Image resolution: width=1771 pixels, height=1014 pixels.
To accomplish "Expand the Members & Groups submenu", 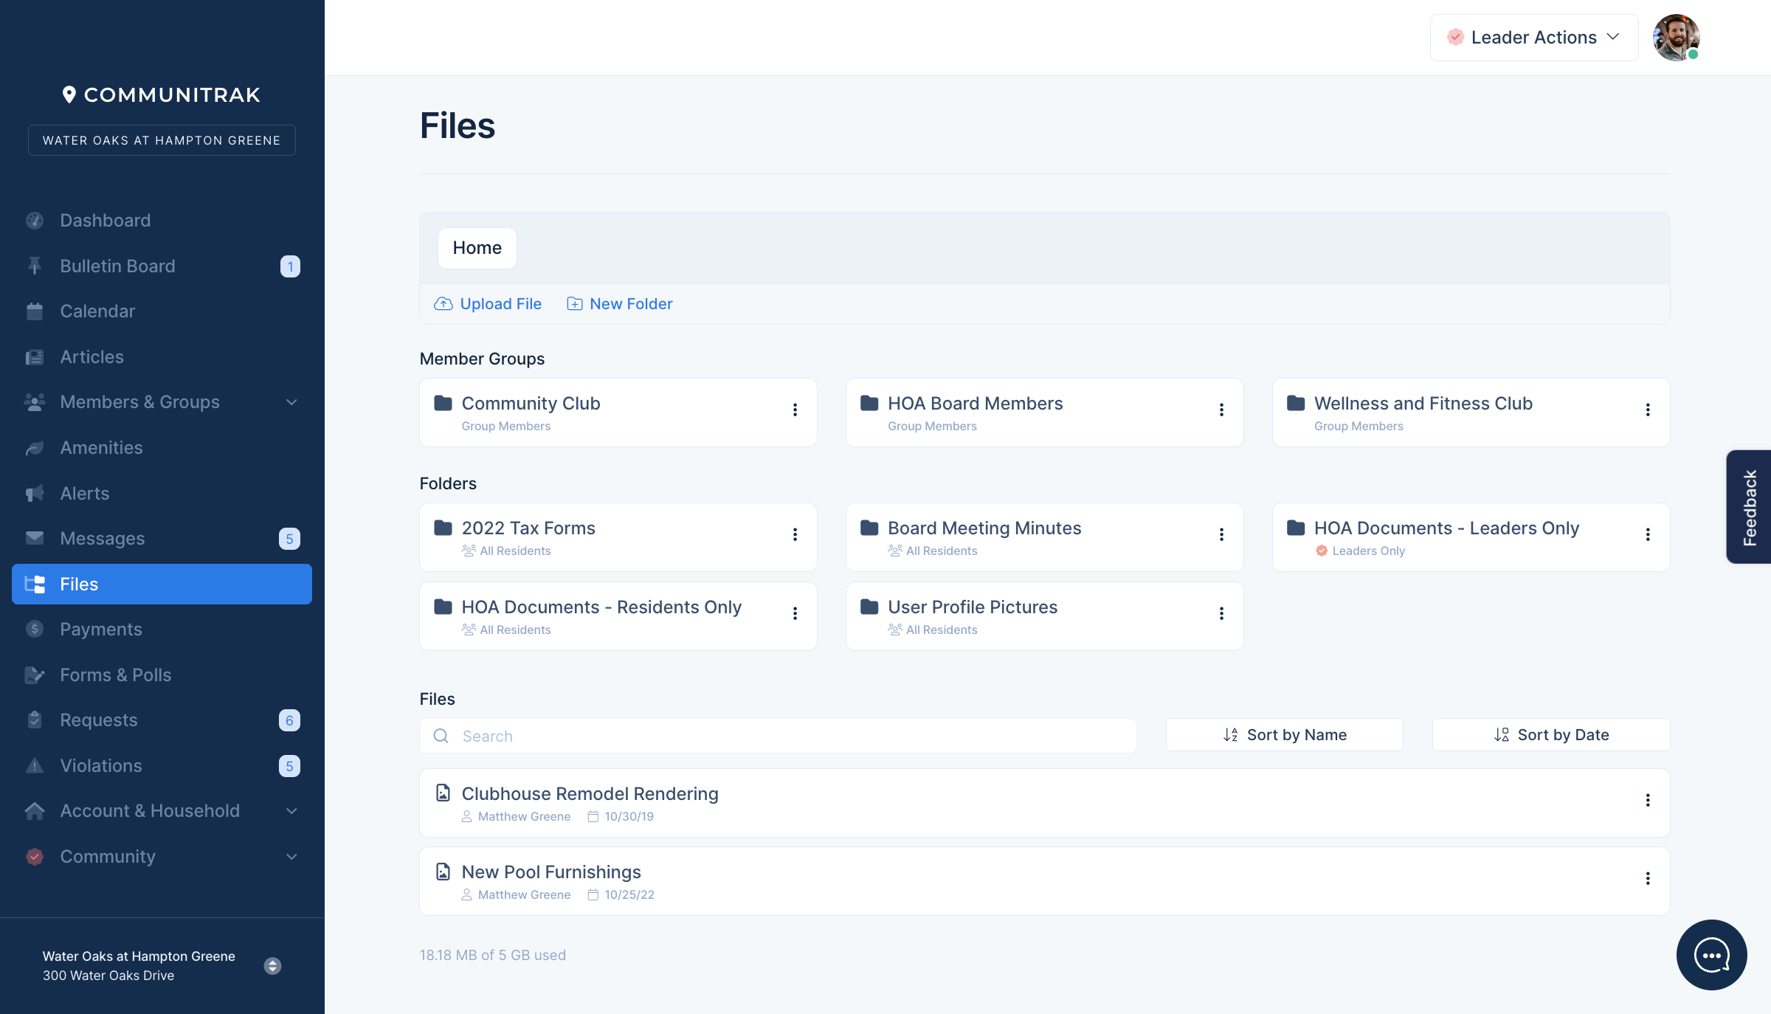I will point(291,402).
